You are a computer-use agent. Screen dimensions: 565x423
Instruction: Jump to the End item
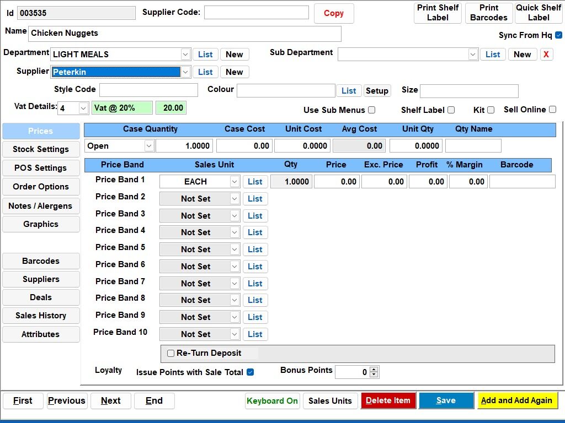tap(154, 401)
